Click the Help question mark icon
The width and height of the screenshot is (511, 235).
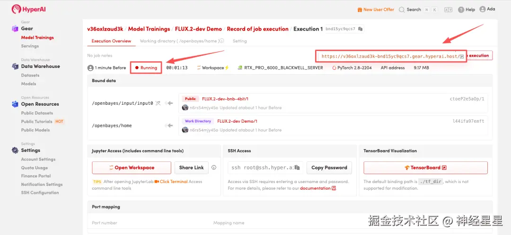tap(461, 10)
